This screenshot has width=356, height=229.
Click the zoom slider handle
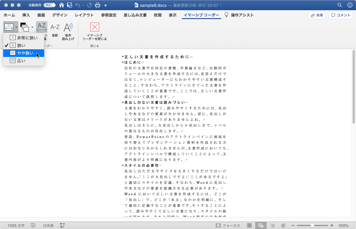pos(312,226)
